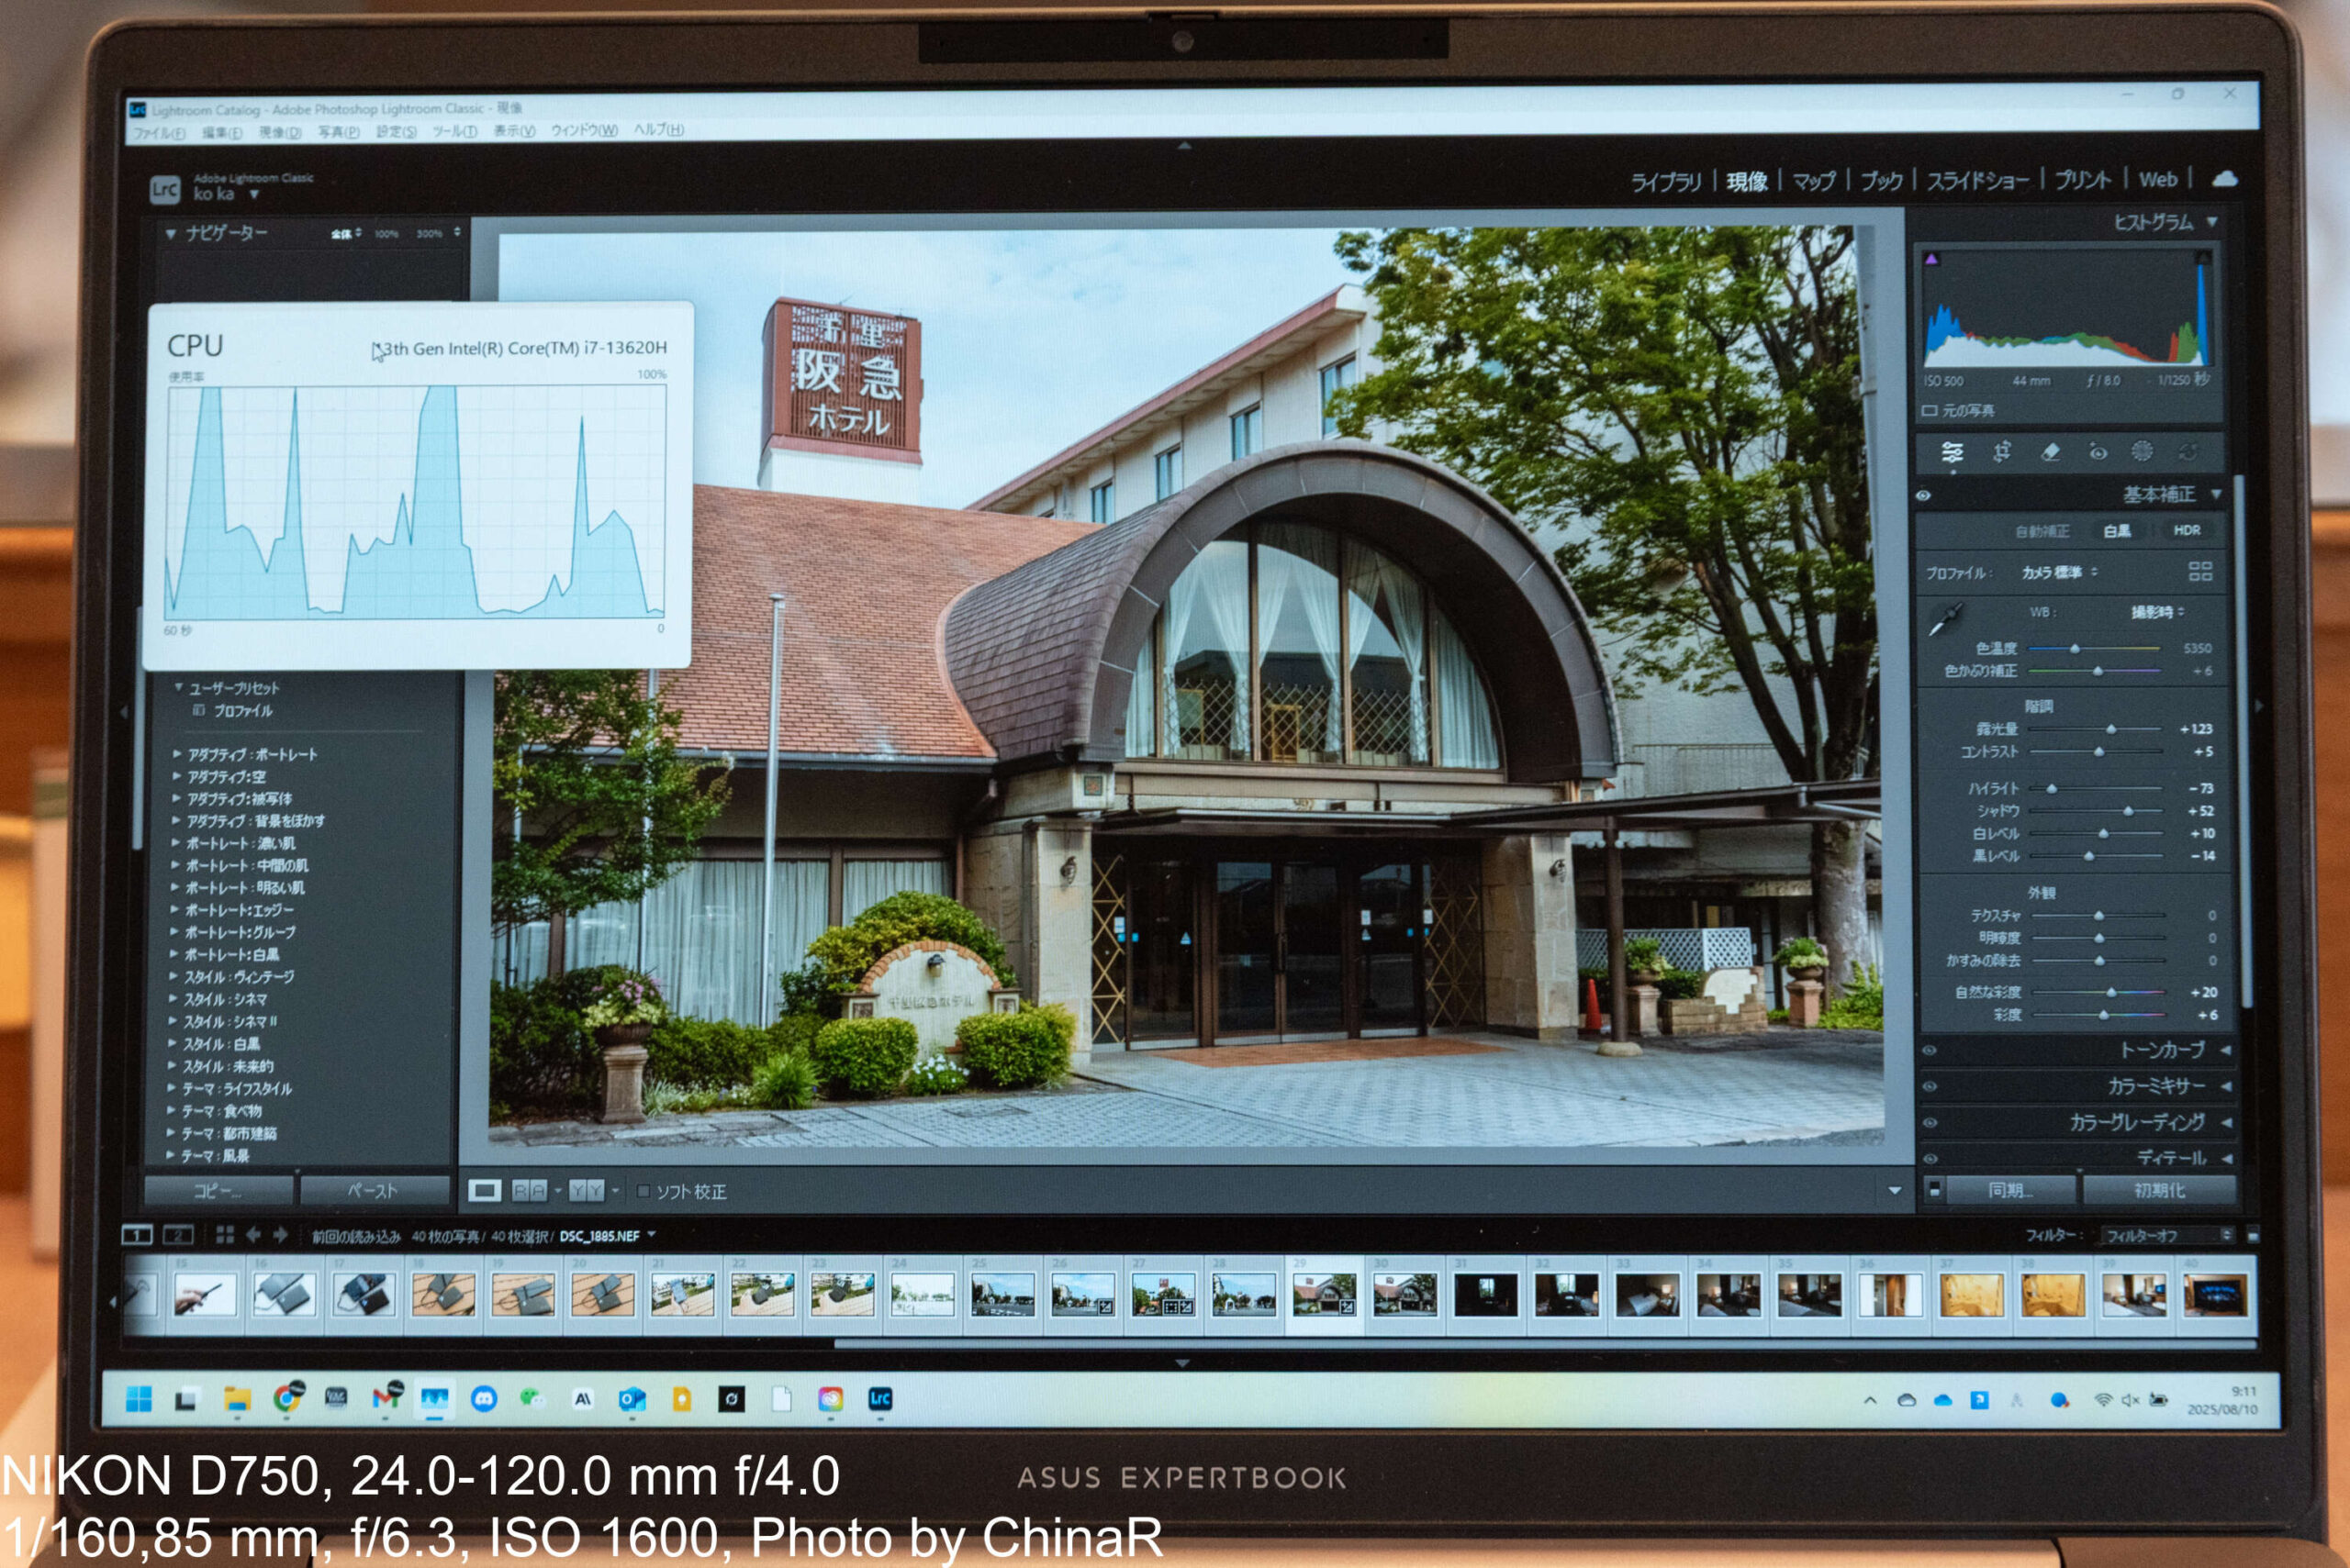Image resolution: width=2350 pixels, height=1568 pixels.
Task: Collapse the 基本補正 panel triangle
Action: click(2216, 494)
